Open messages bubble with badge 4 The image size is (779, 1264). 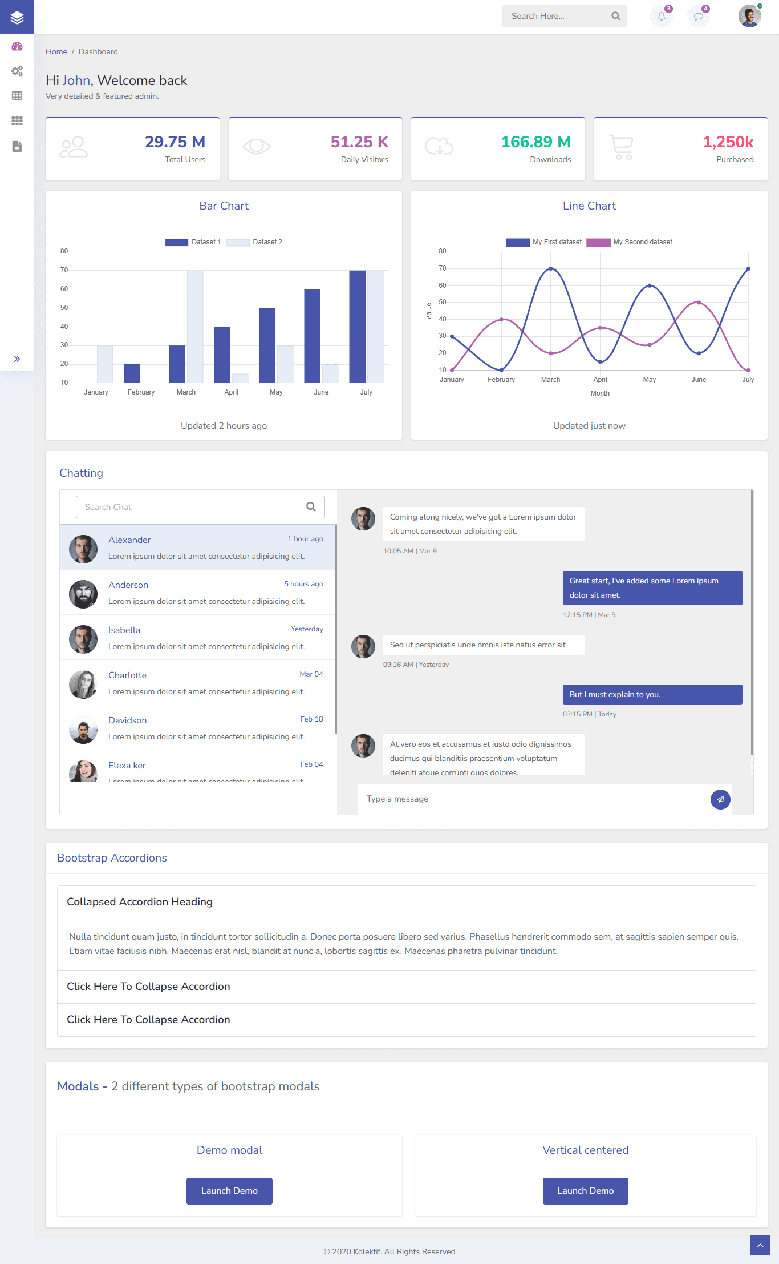pyautogui.click(x=699, y=16)
